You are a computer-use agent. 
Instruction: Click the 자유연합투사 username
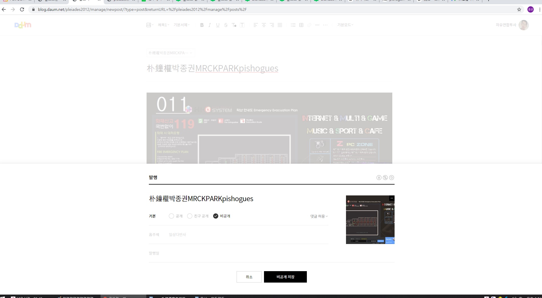(x=506, y=25)
